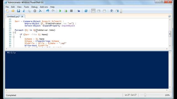The image size is (177, 99).
Task: Click the PowerShell ISE title bar icon
Action: click(x=6, y=2)
